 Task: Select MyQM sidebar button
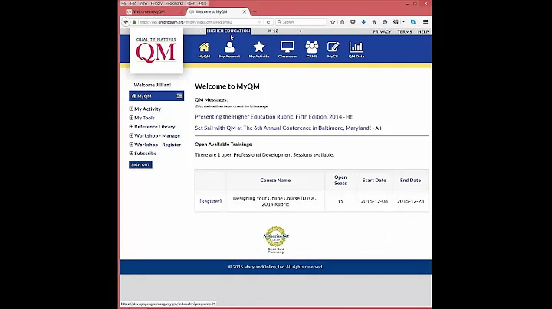(156, 96)
